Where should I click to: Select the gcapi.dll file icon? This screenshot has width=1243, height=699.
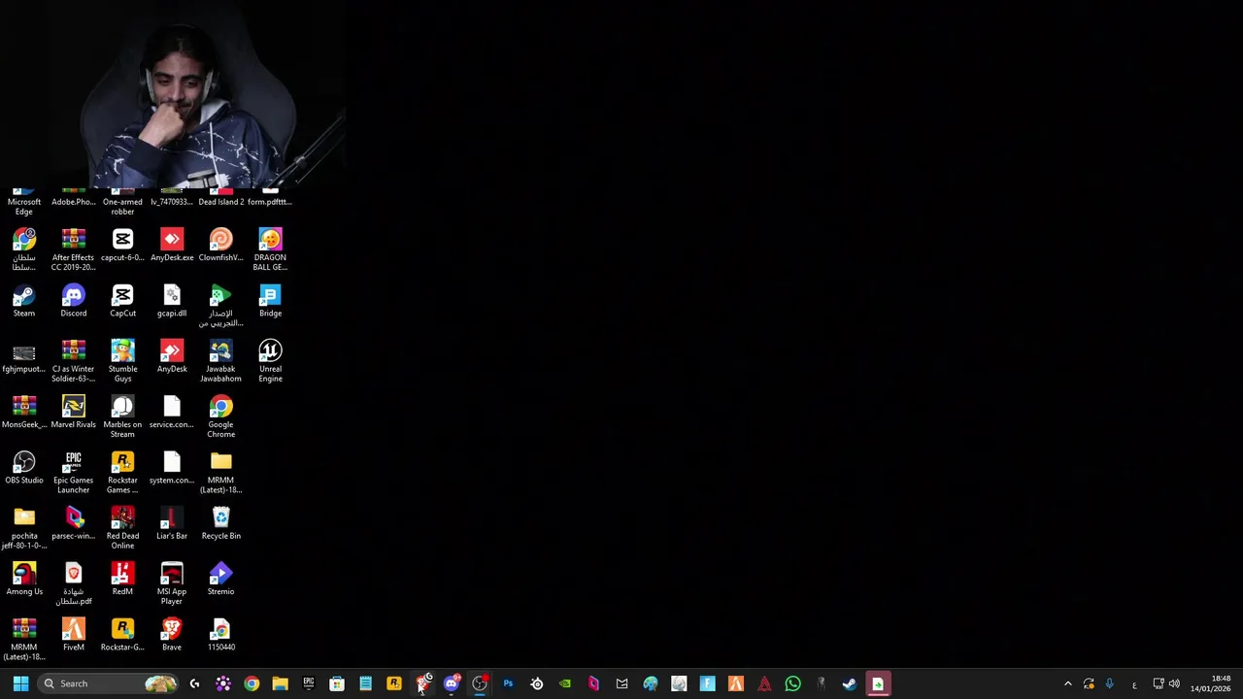[172, 301]
